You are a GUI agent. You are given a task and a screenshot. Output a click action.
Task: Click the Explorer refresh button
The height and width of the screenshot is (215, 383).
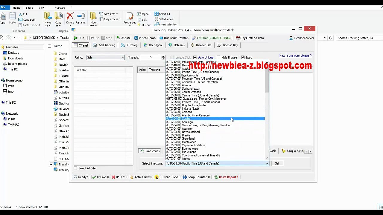[x=331, y=38]
